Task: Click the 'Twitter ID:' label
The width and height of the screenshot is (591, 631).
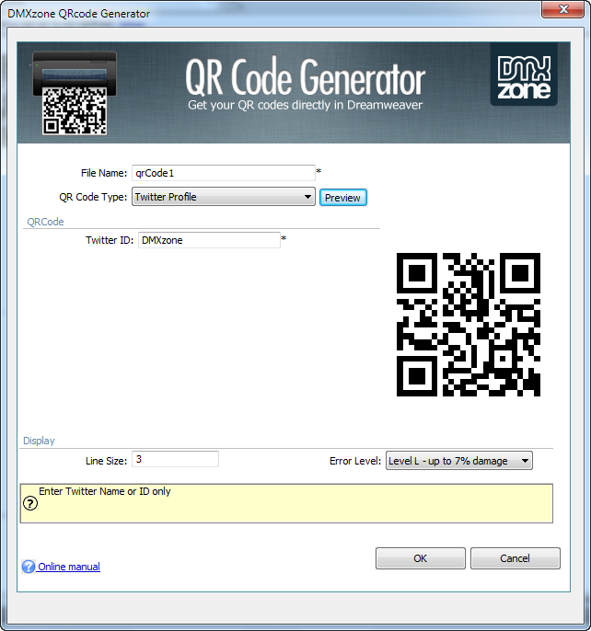Action: (110, 240)
